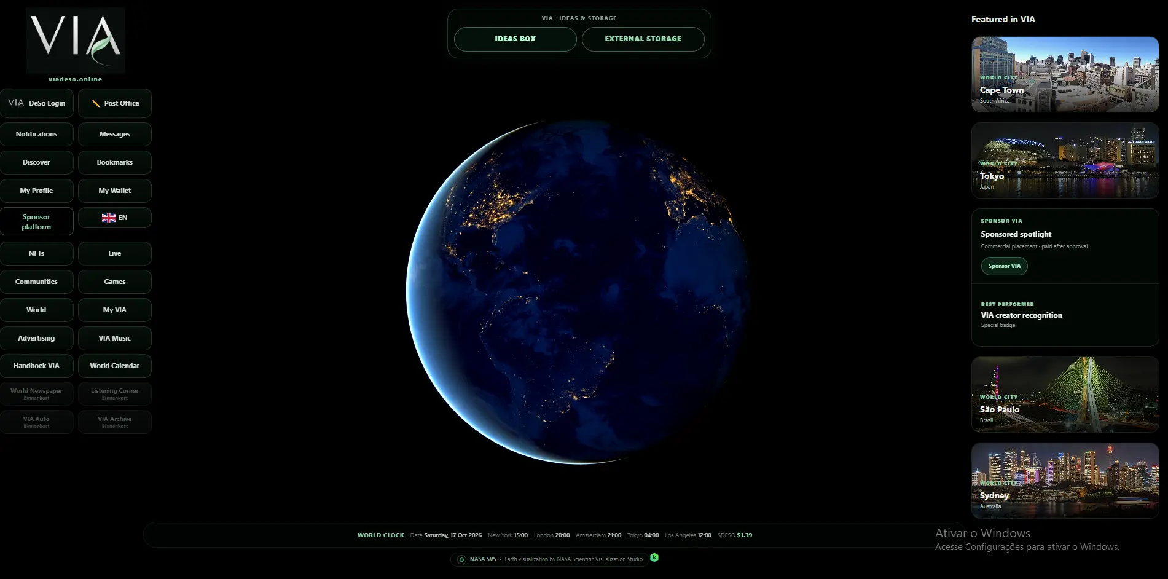Viewport: 1168px width, 579px height.
Task: Click the Sponsor platform button
Action: [x=37, y=222]
